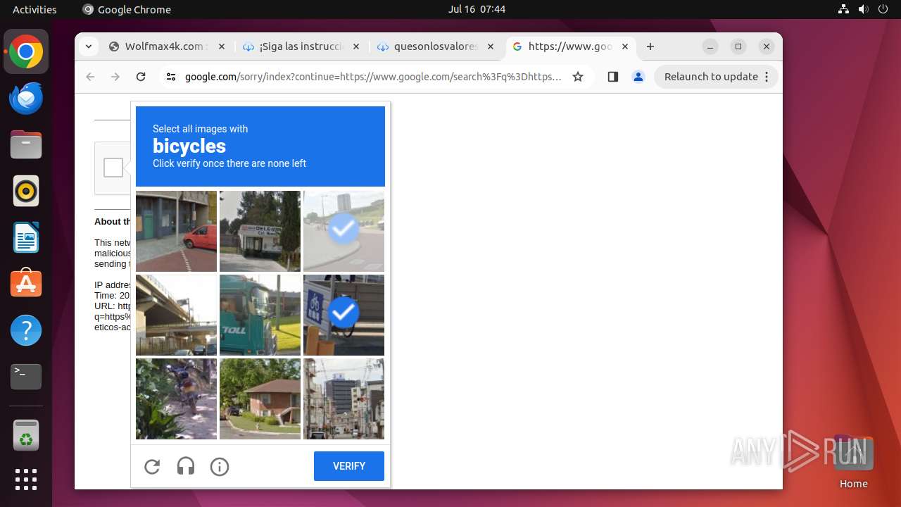Open the tab search dropdown arrow

coord(89,46)
